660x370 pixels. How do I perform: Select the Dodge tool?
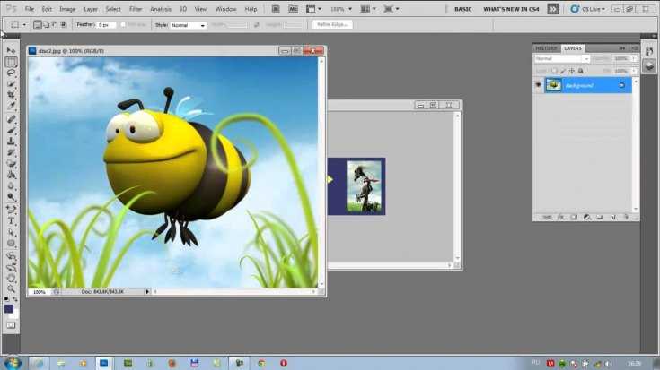pos(11,197)
